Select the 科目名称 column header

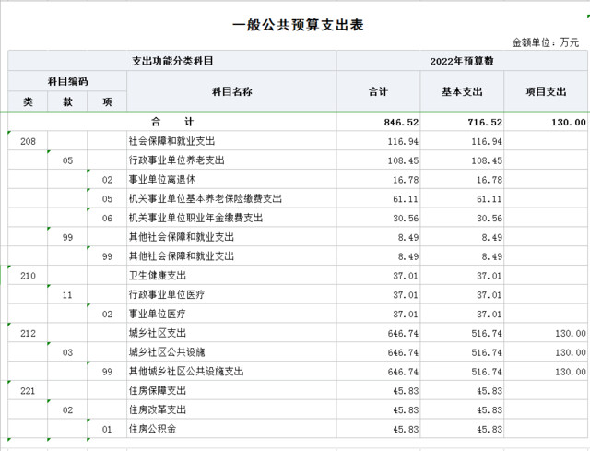point(231,91)
